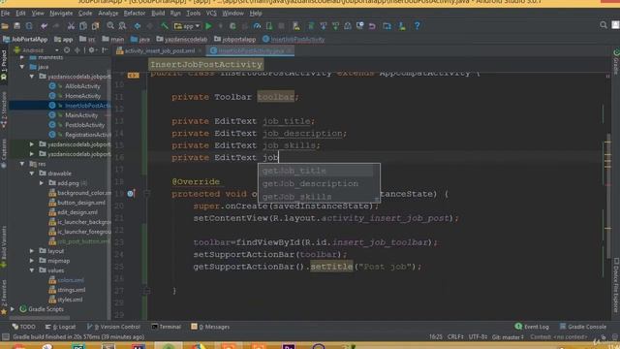Click the jobportalapp breadcrumb

(x=234, y=39)
